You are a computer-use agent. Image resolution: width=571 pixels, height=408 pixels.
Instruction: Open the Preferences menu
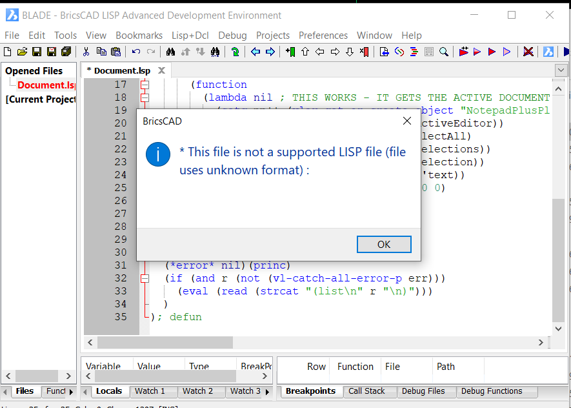(323, 36)
